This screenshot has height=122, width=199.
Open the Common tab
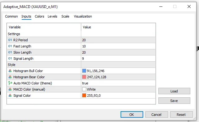(11, 16)
